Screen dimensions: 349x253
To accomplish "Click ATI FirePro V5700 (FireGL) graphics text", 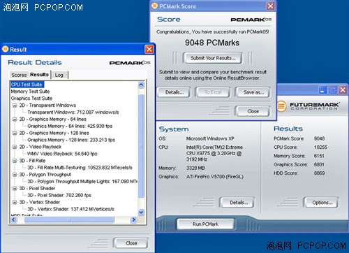I will (x=215, y=177).
